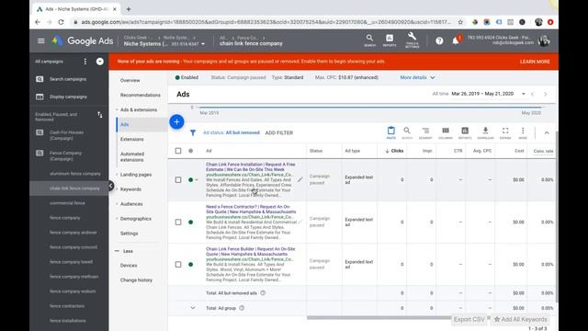Check the Chain Link Fence Installation ad checkbox
This screenshot has height=331, width=588.
[178, 180]
